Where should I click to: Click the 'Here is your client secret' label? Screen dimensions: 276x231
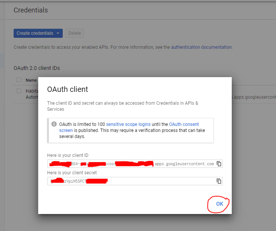[72, 173]
